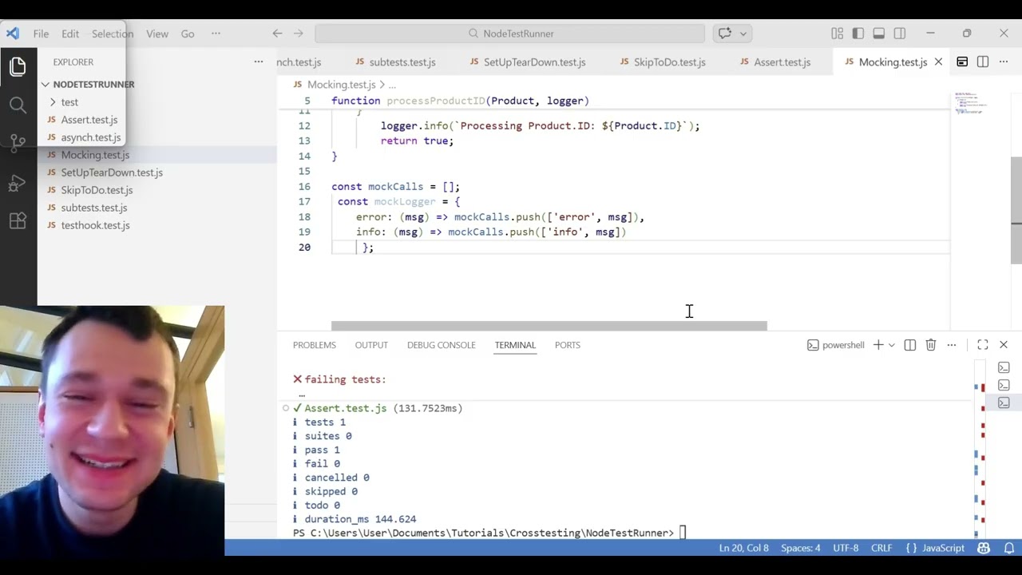Click the NodeTestRunner command center search box
The image size is (1022, 575).
click(510, 34)
